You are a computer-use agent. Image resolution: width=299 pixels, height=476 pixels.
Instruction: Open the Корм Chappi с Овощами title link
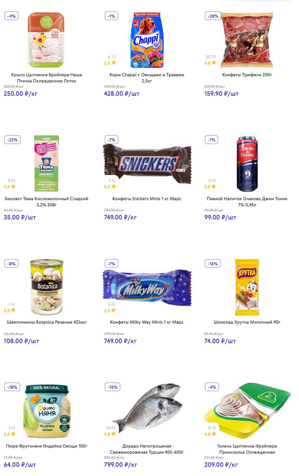coord(147,78)
